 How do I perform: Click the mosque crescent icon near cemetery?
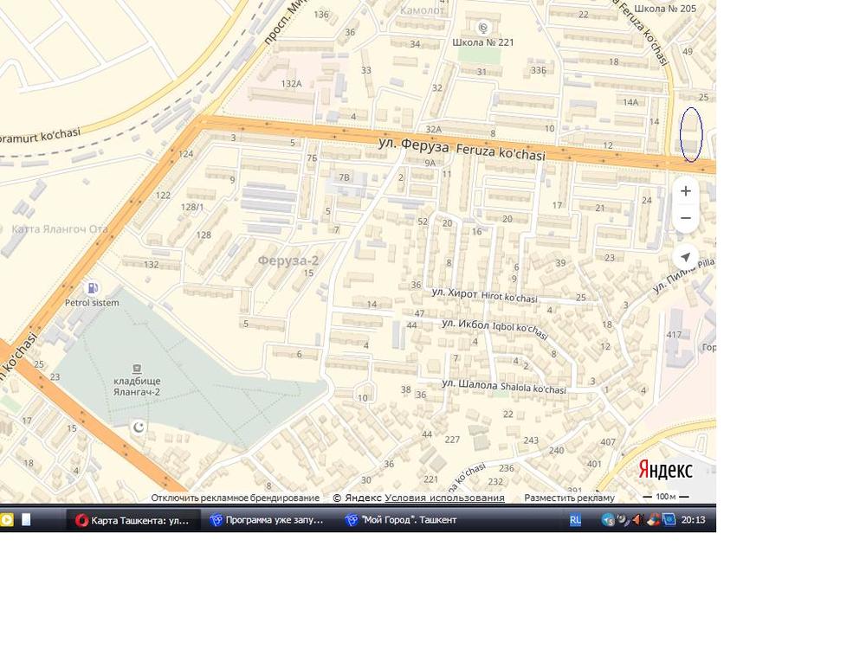click(139, 427)
